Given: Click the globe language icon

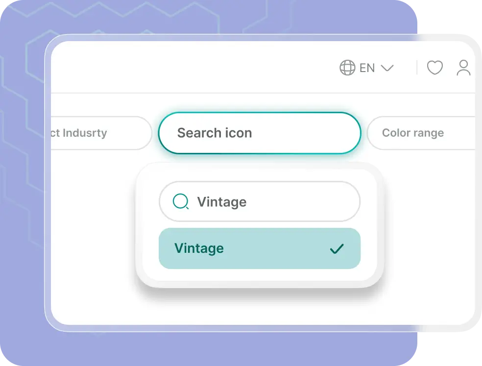Looking at the screenshot, I should click(x=347, y=68).
